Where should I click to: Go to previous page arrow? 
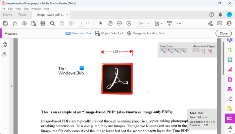62,23
